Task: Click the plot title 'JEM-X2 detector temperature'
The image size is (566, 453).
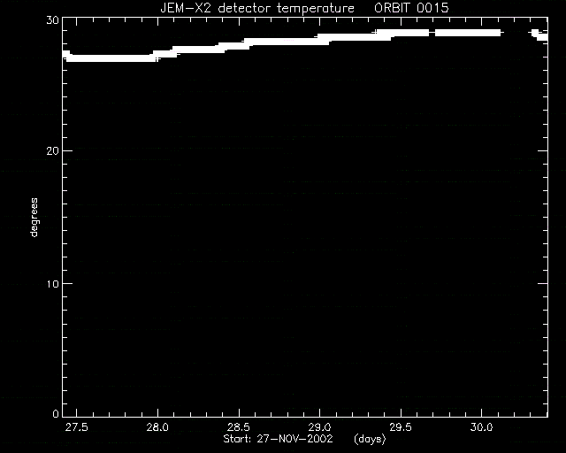Action: click(257, 8)
